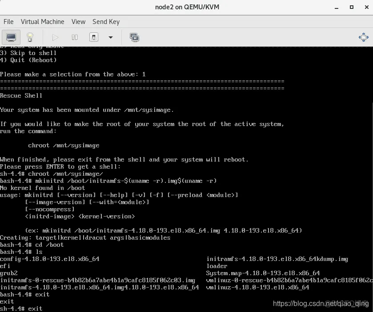The height and width of the screenshot is (312, 373).
Task: Open the manage snapshots icon
Action: pos(134,37)
